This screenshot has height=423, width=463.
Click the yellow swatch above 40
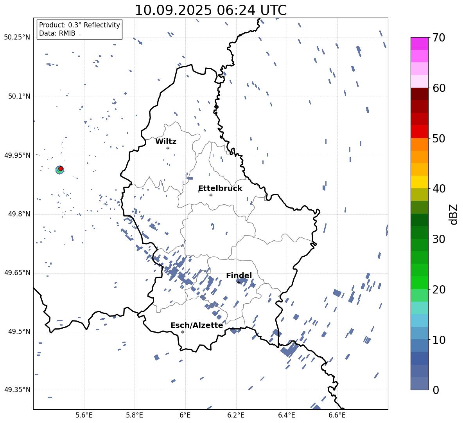pos(419,182)
